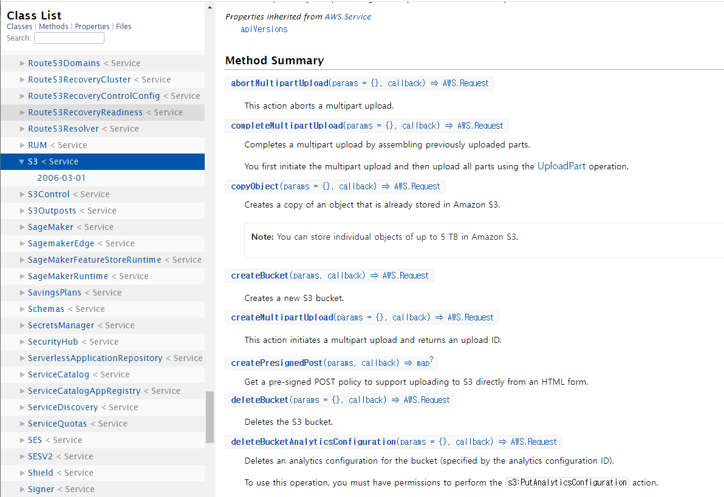This screenshot has width=724, height=497.
Task: Open the 2006-03-01 API version entry
Action: [x=61, y=178]
